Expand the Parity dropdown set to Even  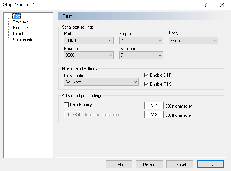(193, 41)
